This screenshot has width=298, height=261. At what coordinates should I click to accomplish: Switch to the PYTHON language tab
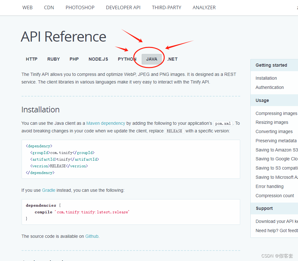(127, 59)
